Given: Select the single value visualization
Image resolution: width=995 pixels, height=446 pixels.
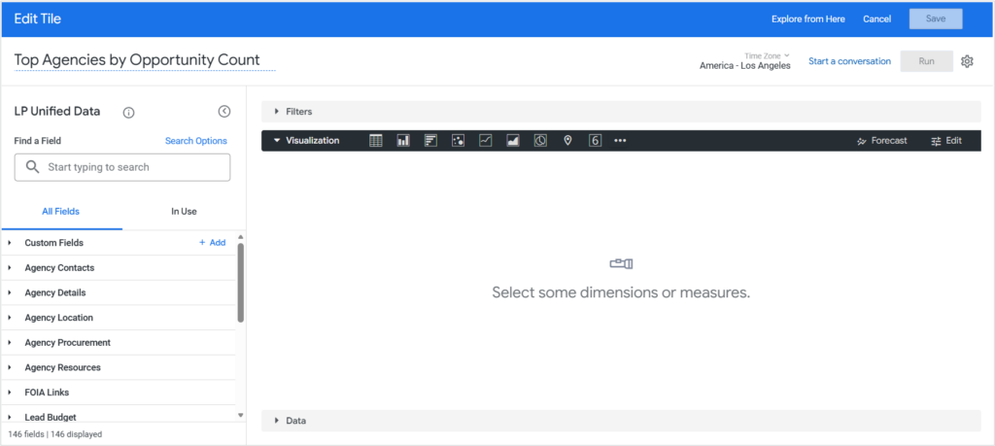Looking at the screenshot, I should point(595,141).
